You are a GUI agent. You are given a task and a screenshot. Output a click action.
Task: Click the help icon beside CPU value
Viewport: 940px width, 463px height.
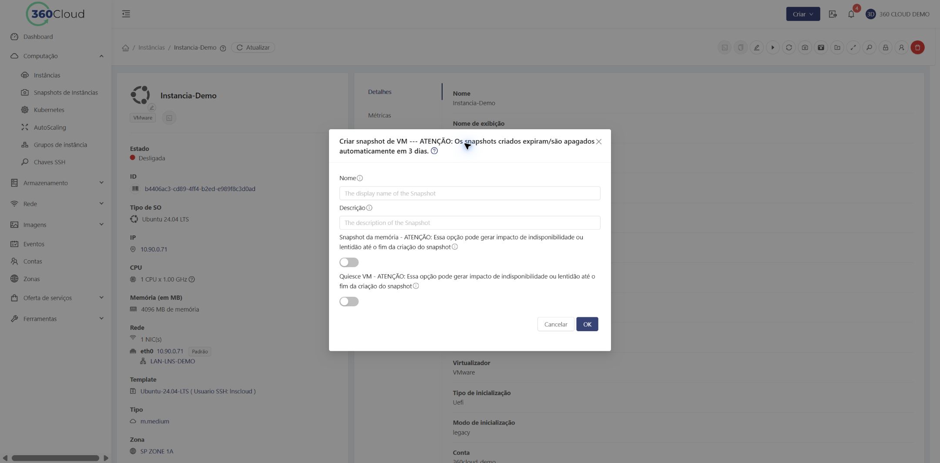(x=191, y=279)
